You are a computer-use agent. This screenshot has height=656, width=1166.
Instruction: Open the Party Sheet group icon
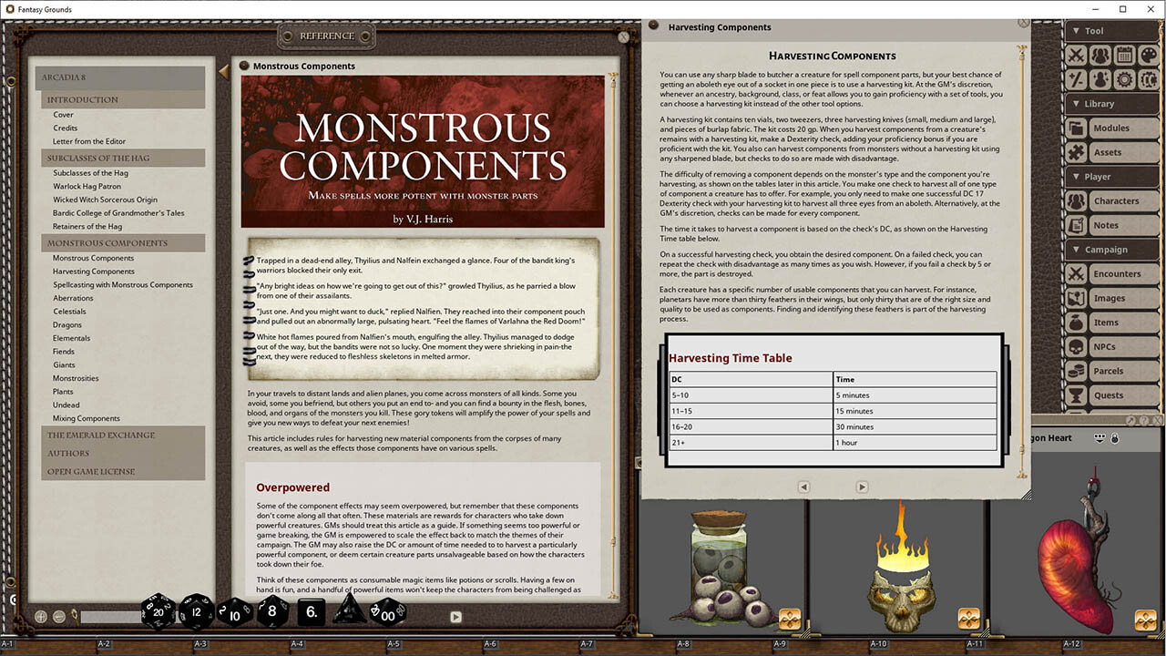pos(1101,55)
